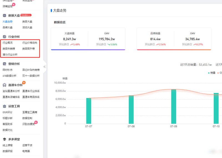The height and width of the screenshot is (158, 222).
Task: Click the GMV value 195,784.2w
Action: point(107,39)
